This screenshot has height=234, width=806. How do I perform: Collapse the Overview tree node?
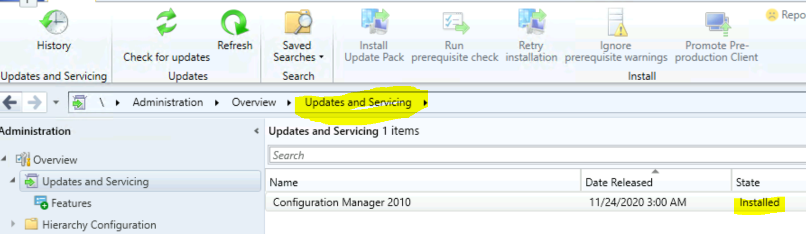[4, 159]
